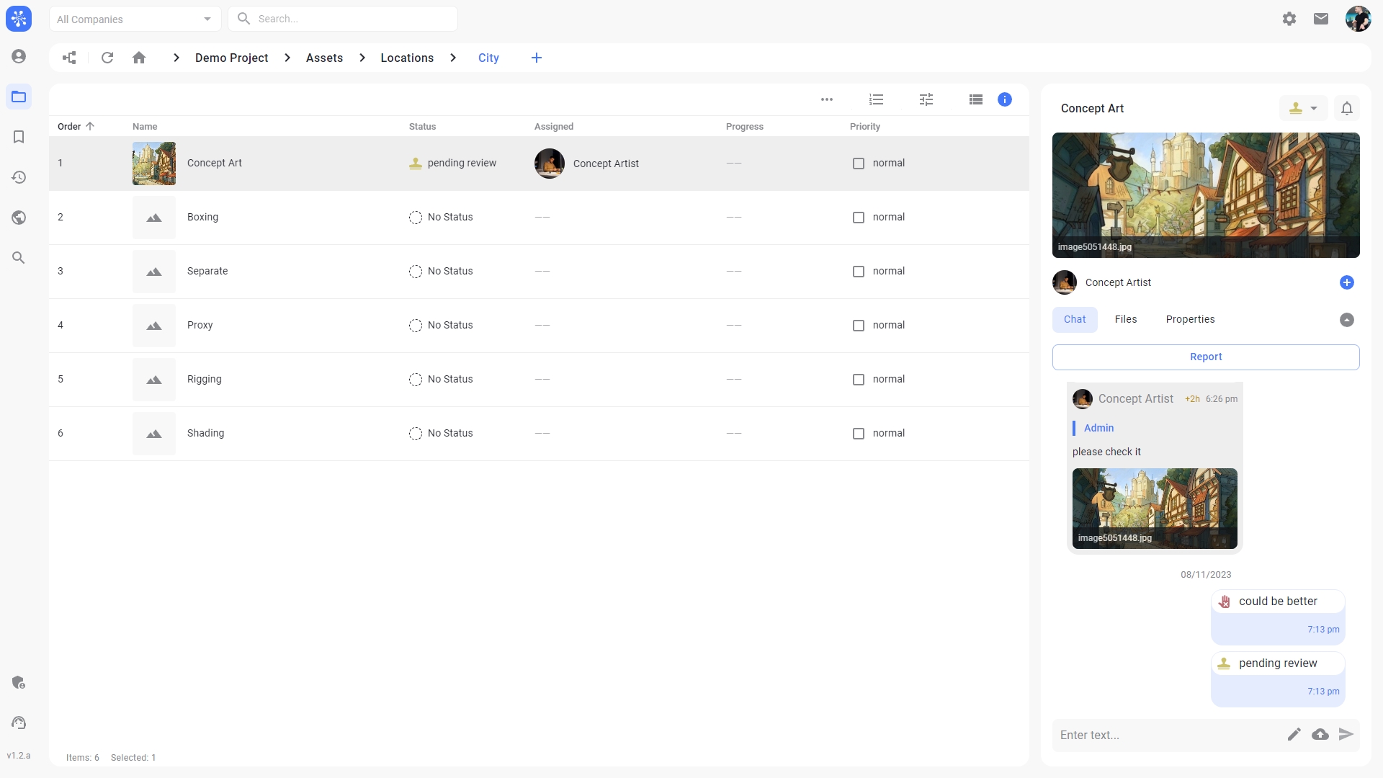Switch to the Chat tab
Screen dimensions: 1383x778
coord(1075,319)
